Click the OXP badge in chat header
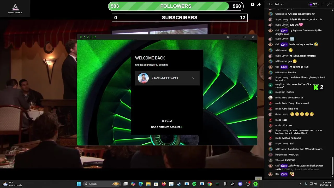334x188 pixels. [313, 4]
